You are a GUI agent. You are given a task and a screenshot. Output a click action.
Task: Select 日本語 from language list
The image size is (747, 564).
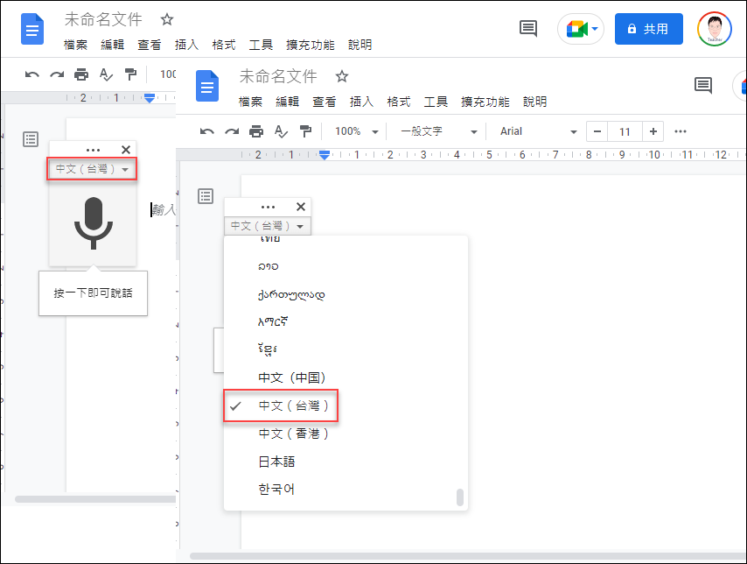click(346, 462)
